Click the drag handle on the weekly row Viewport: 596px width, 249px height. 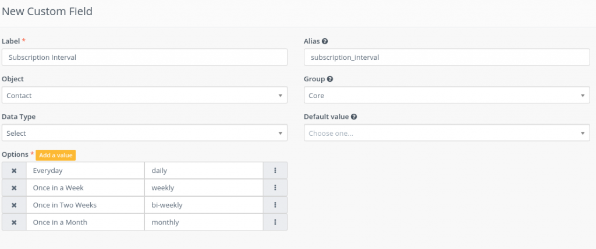click(x=275, y=187)
